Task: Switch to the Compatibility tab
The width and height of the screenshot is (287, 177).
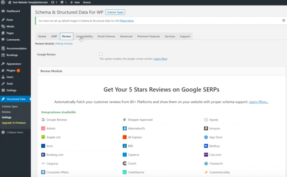Action: tap(84, 36)
